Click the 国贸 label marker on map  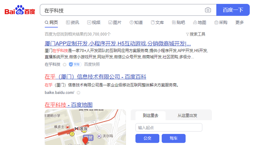click(x=88, y=138)
